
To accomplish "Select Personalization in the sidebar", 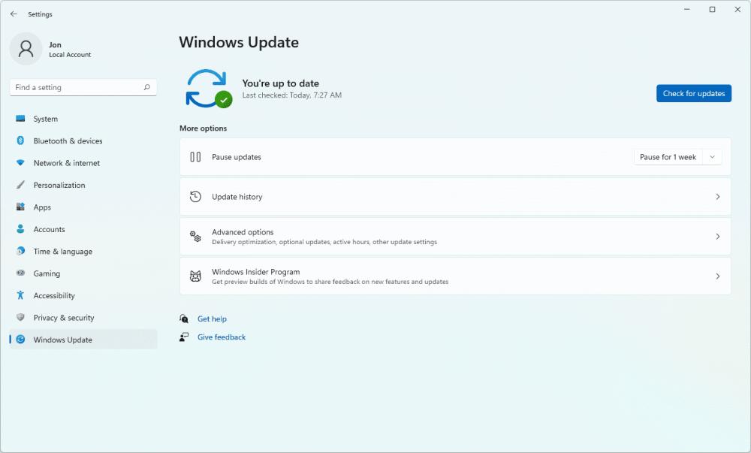I will pyautogui.click(x=83, y=185).
